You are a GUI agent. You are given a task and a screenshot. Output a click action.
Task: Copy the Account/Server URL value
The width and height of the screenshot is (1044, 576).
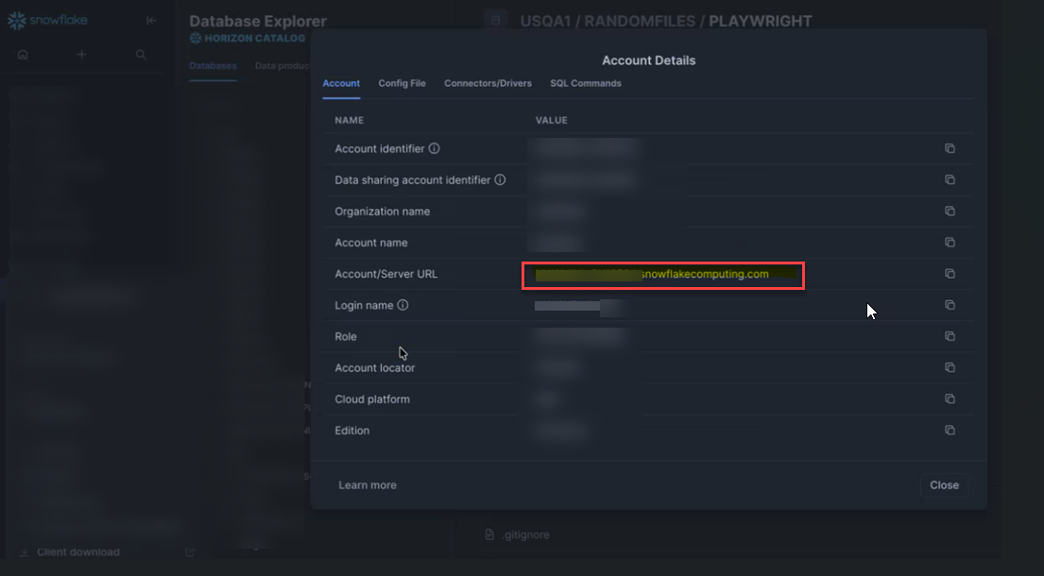click(x=950, y=274)
